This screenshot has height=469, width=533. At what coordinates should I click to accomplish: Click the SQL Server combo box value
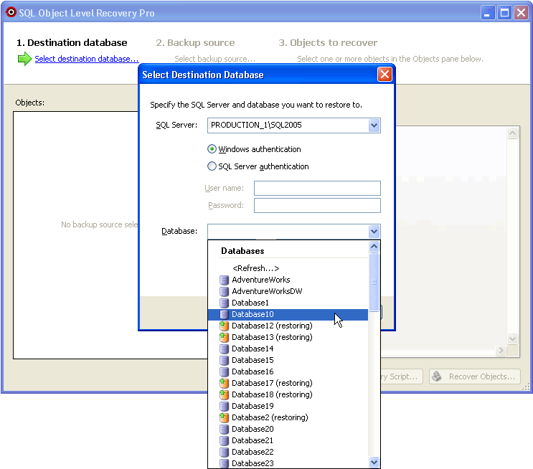point(256,125)
